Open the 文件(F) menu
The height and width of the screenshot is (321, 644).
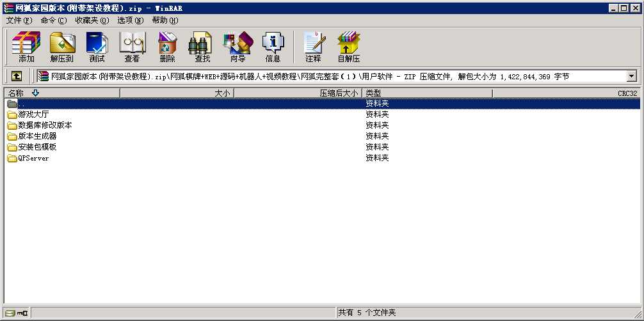(x=19, y=20)
